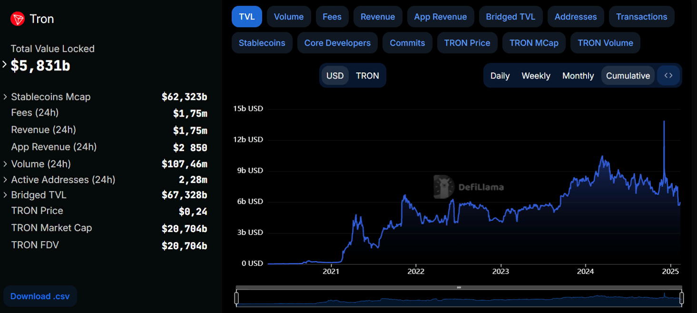This screenshot has width=697, height=313.
Task: Toggle the TVL chart metric
Action: point(247,17)
